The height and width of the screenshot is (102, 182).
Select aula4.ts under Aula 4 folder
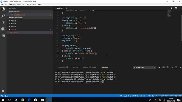30,33
